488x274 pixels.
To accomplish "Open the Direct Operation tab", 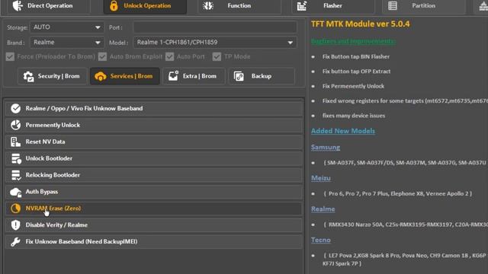I will point(49,6).
